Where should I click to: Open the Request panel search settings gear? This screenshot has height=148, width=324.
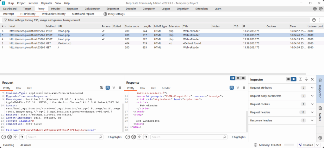tap(10, 137)
